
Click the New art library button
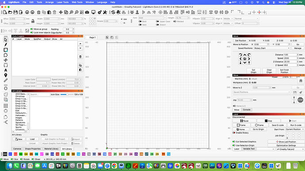(19, 139)
